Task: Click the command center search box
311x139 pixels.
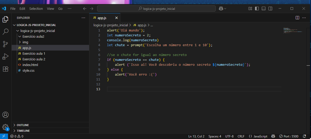Action: (156, 9)
